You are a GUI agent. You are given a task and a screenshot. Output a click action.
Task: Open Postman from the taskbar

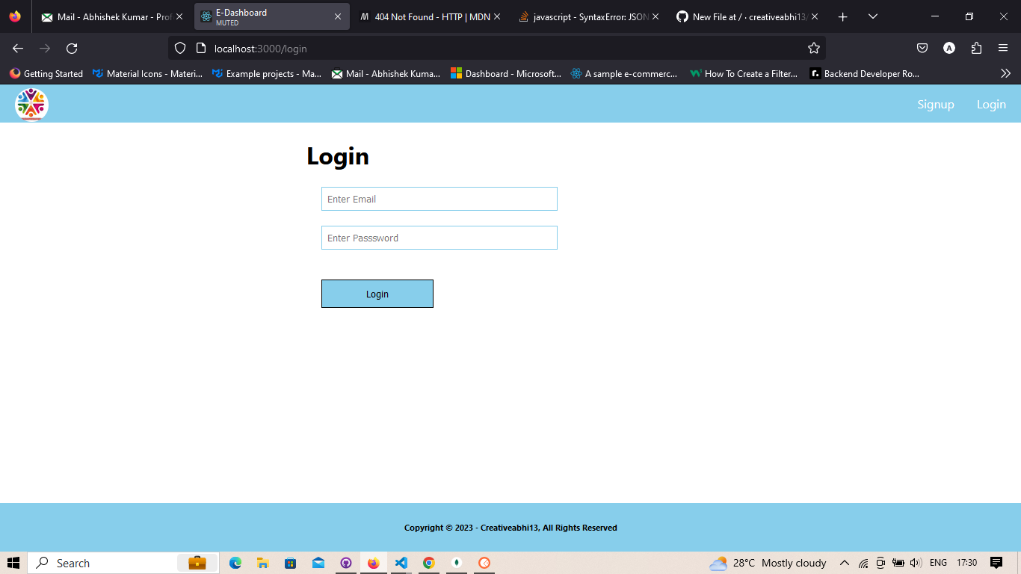click(x=484, y=563)
